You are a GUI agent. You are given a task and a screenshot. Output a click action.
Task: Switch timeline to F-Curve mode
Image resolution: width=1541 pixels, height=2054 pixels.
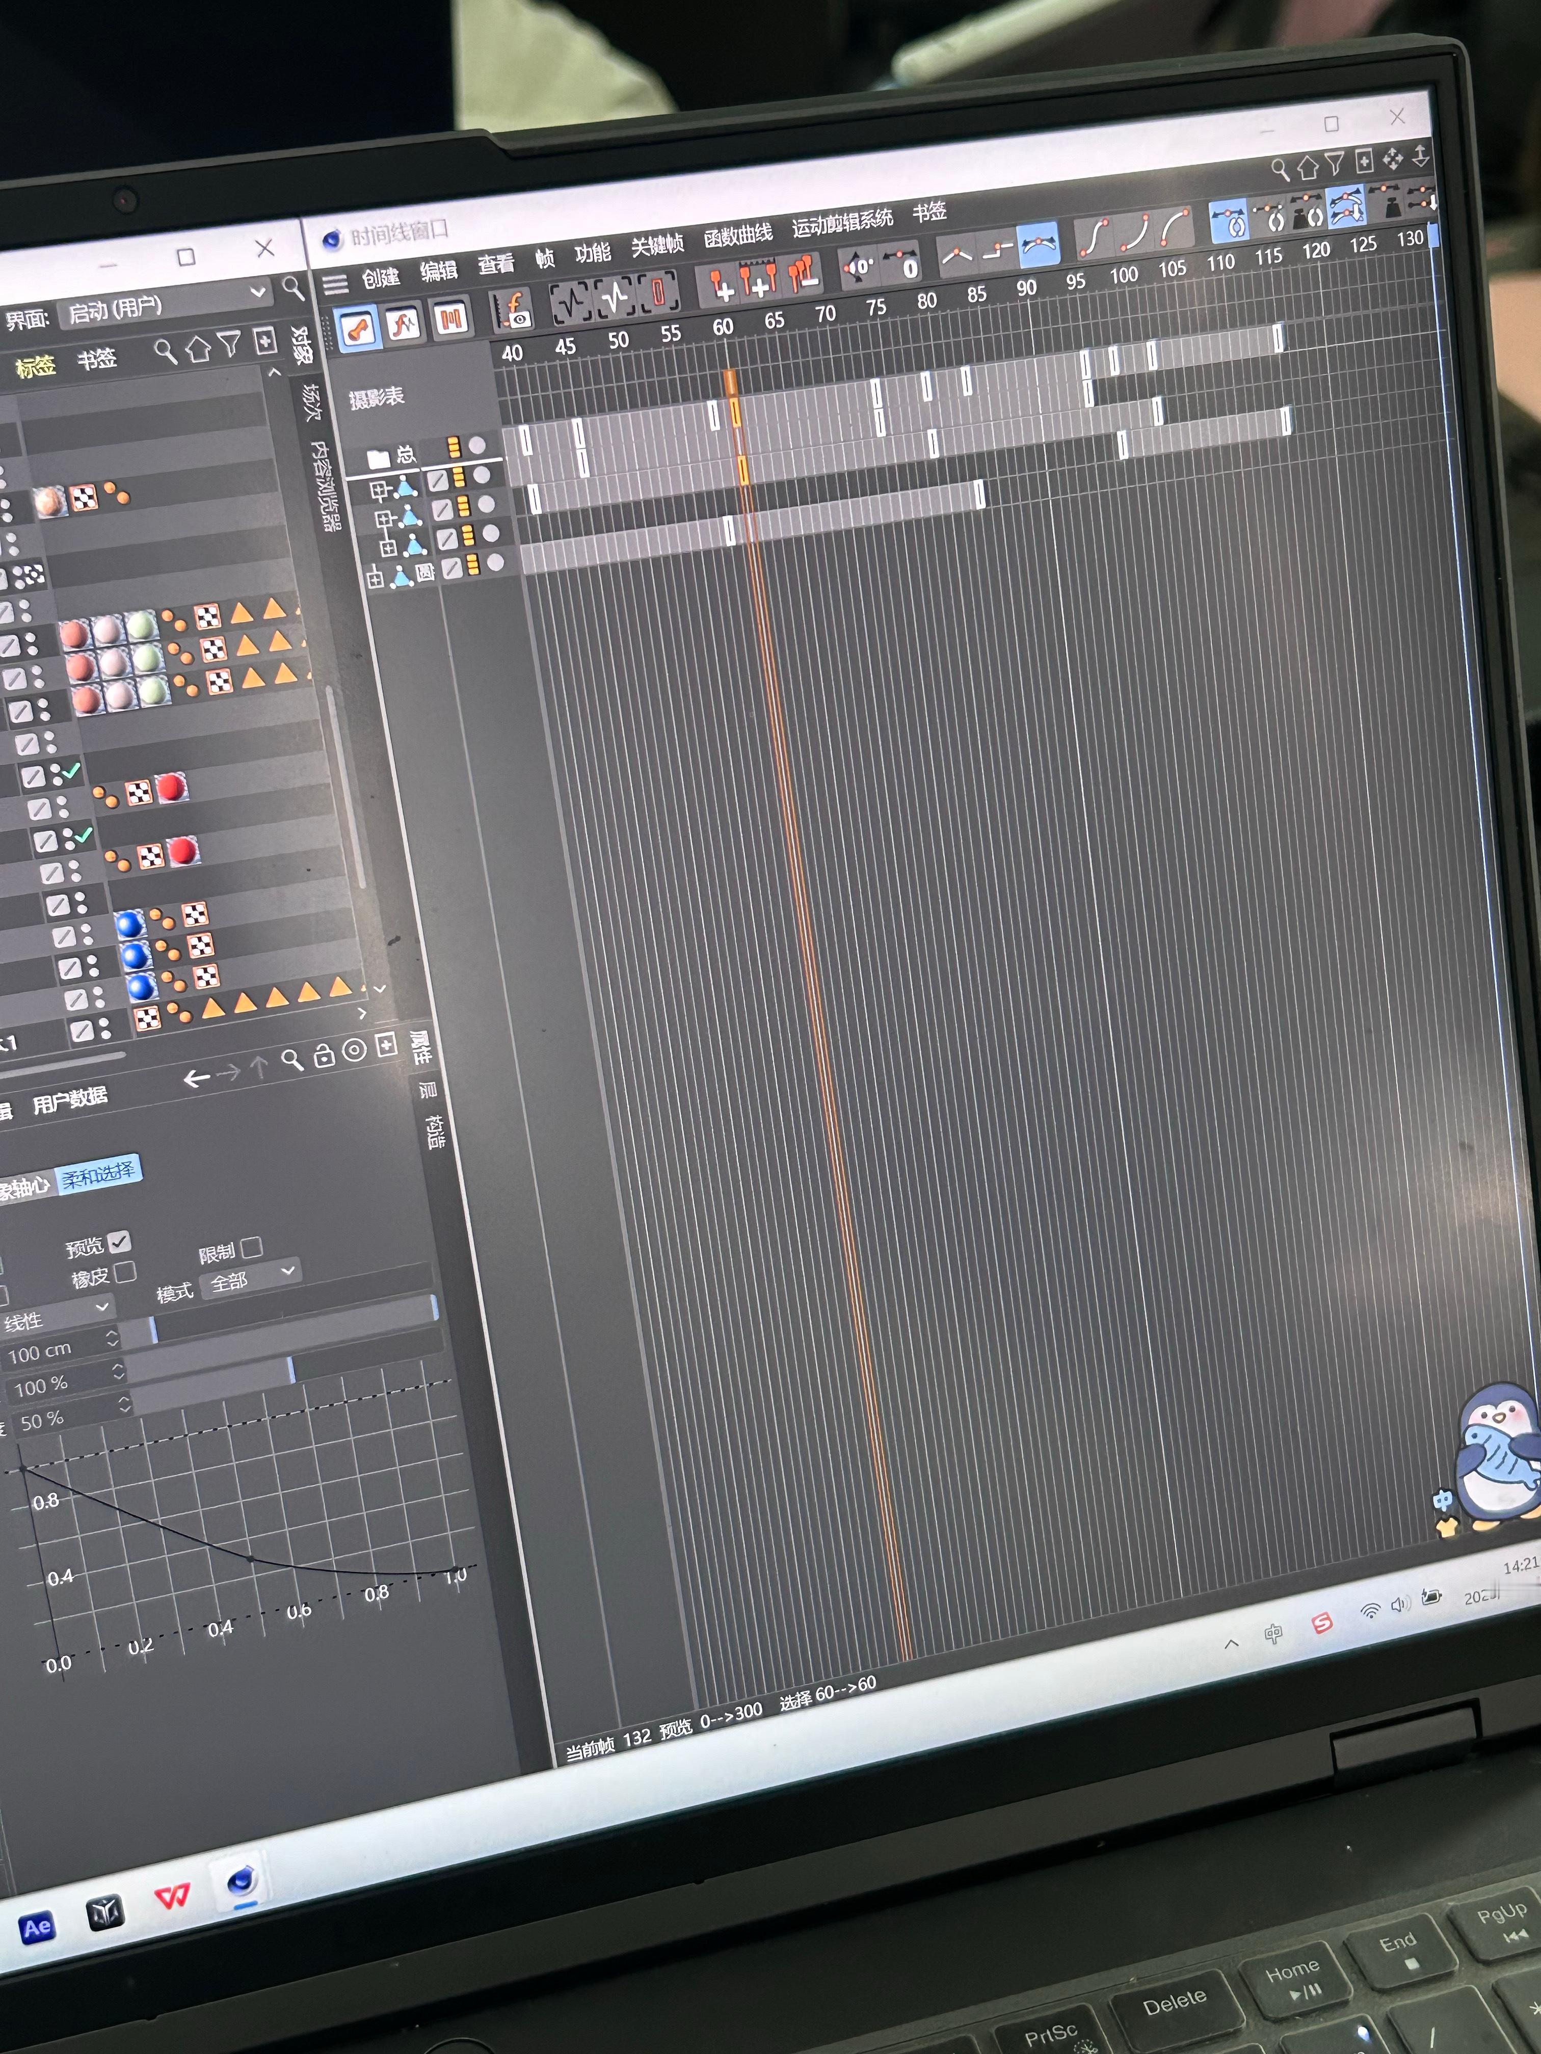tap(404, 324)
